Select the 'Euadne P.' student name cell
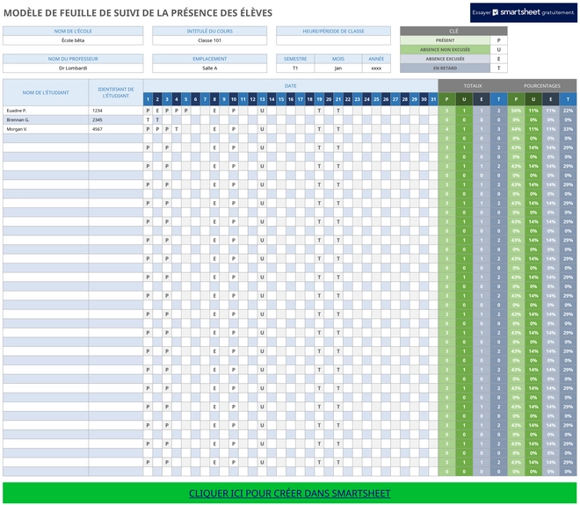580x505 pixels. coord(46,111)
